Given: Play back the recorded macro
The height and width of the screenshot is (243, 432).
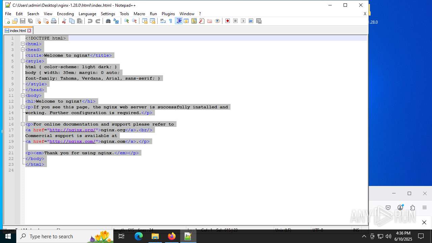Looking at the screenshot, I should [x=243, y=21].
